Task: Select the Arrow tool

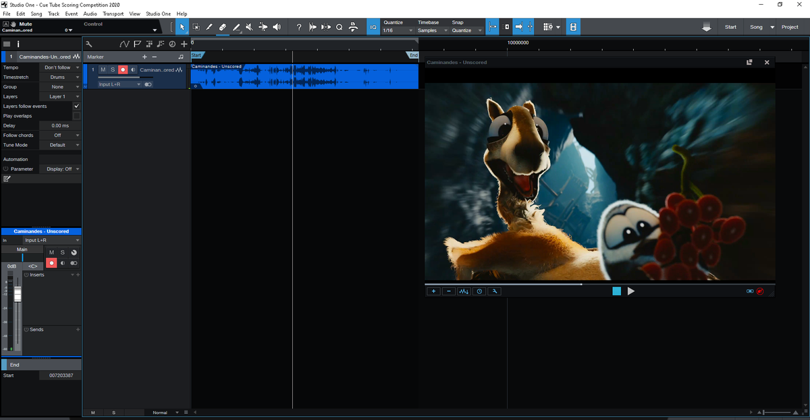Action: [182, 27]
